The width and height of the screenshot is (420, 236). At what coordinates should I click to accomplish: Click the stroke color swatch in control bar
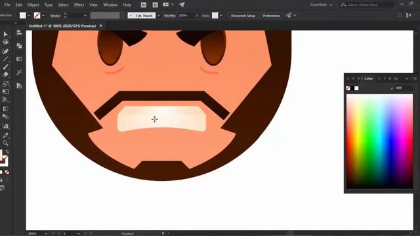[x=37, y=16]
